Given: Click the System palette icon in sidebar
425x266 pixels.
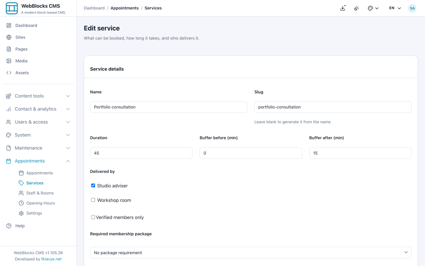Looking at the screenshot, I should pos(9,135).
